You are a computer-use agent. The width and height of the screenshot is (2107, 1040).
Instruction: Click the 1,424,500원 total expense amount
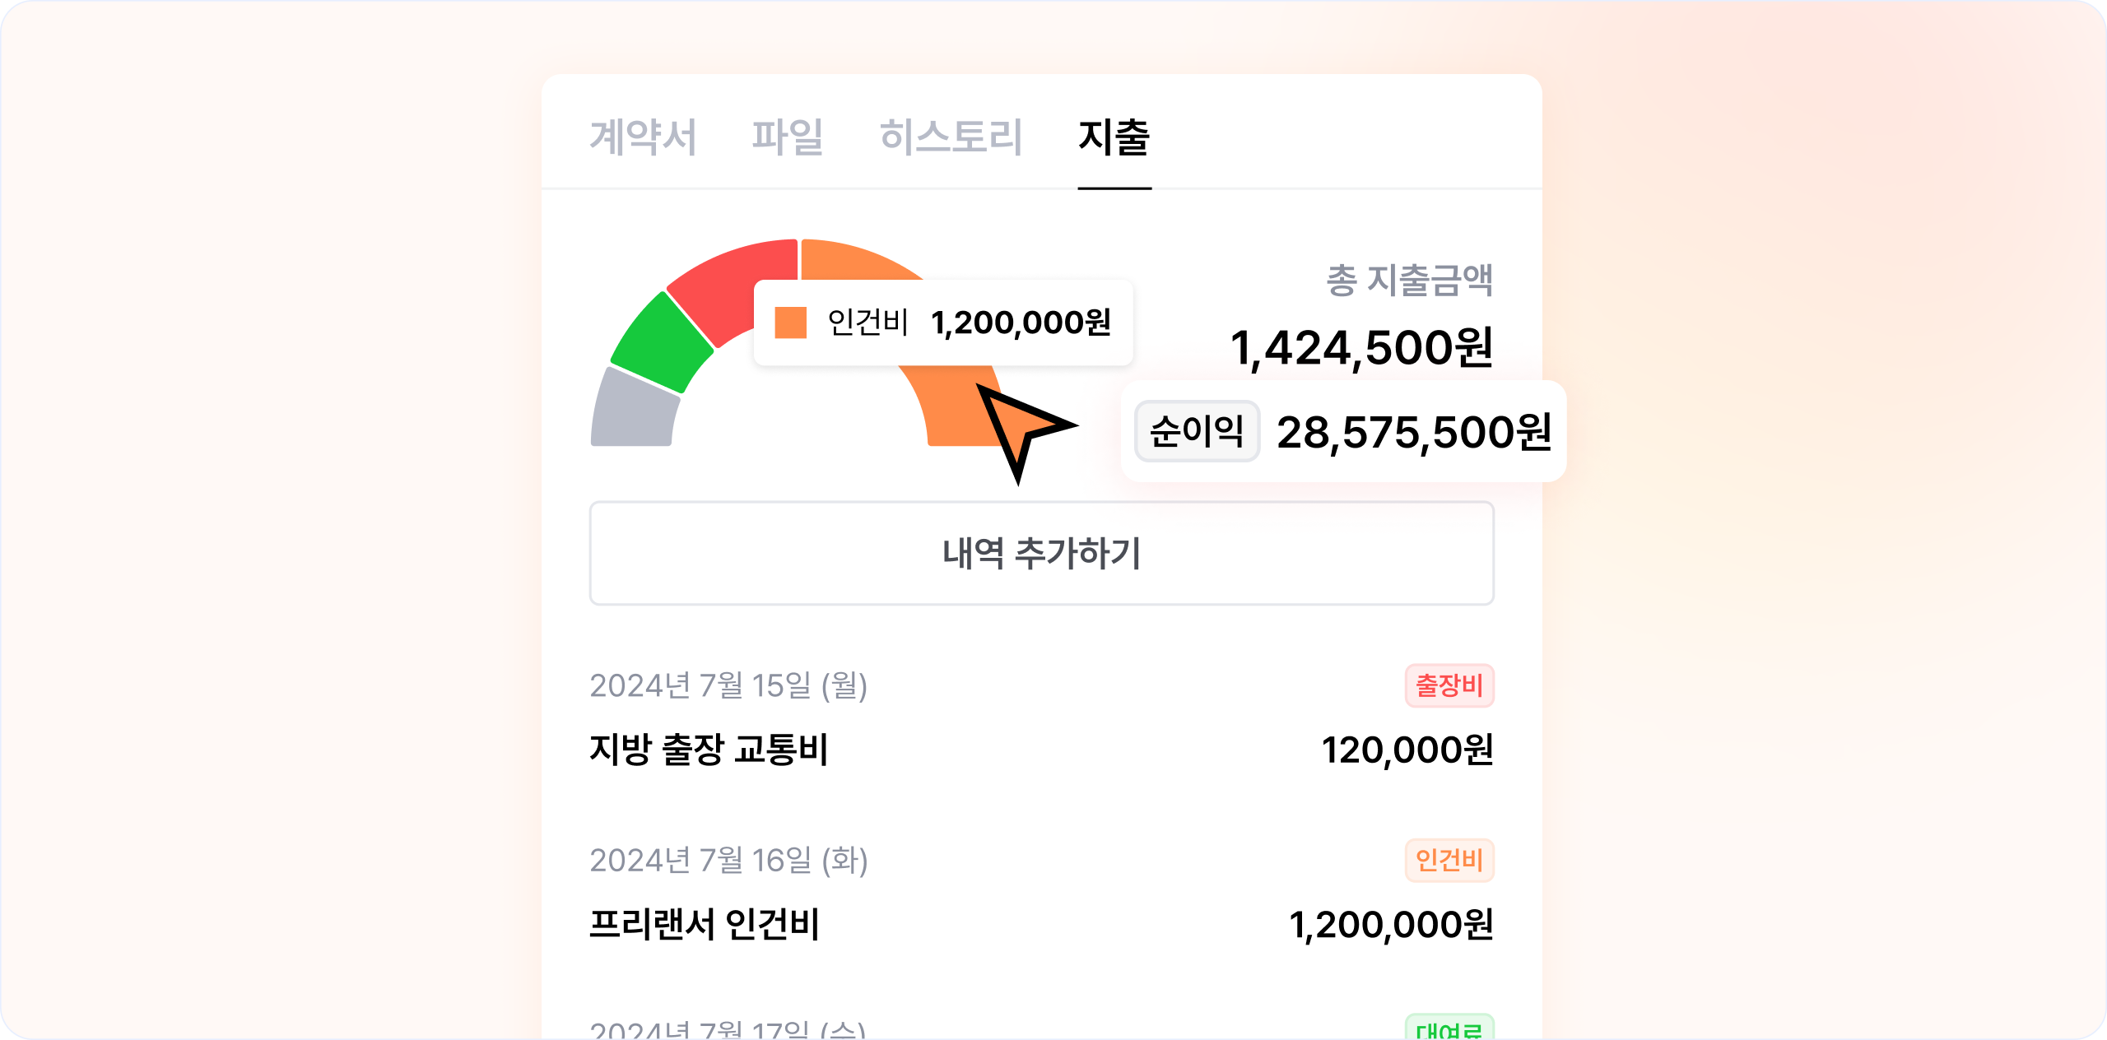coord(1361,347)
